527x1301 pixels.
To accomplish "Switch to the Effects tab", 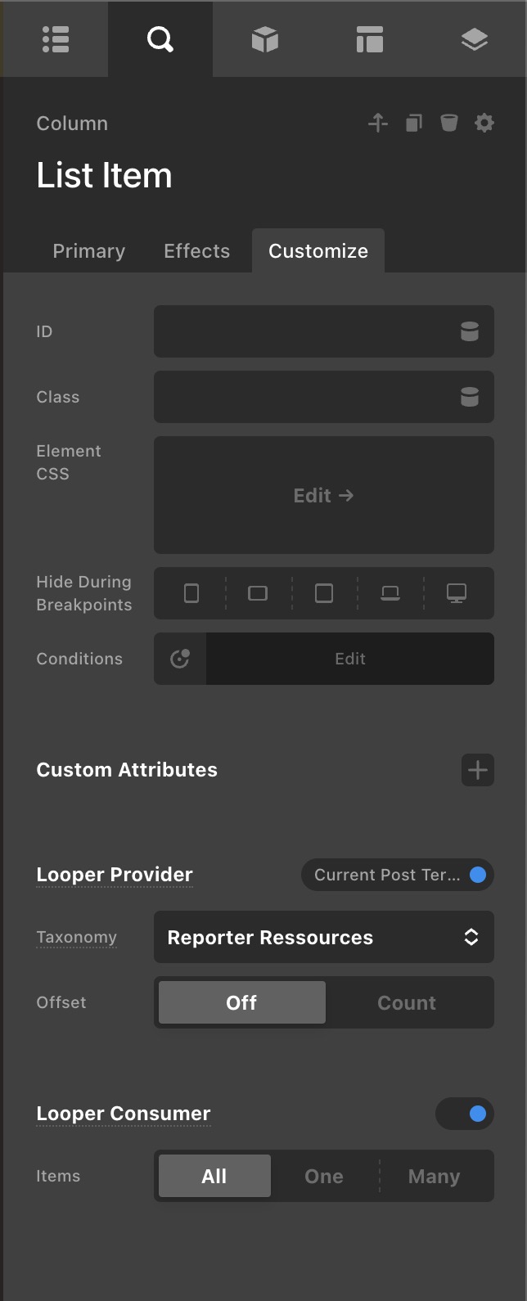I will pos(196,251).
